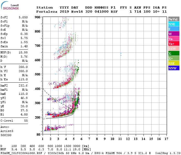181x155 pixels.
Task: Select the NNE cyan legend swatch
Action: [174, 24]
